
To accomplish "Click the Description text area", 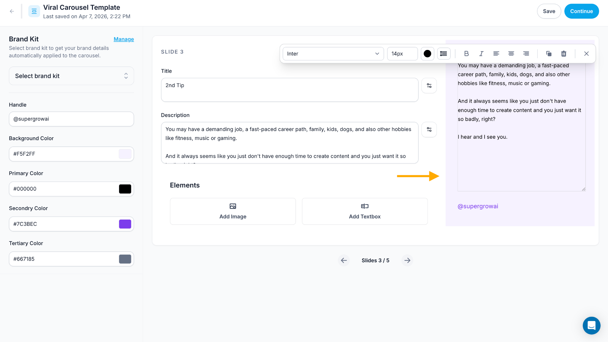I will (289, 143).
